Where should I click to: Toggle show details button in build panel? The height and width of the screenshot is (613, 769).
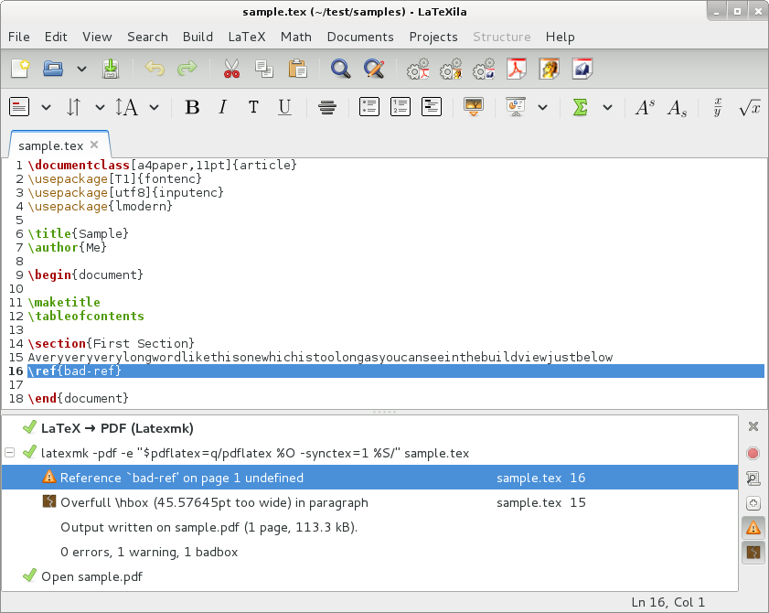(753, 478)
